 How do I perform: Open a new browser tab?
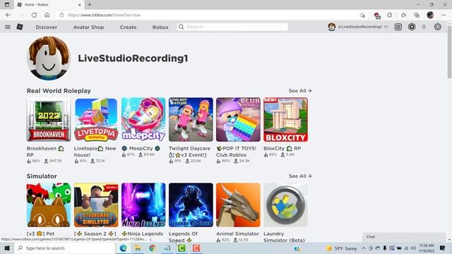(90, 5)
